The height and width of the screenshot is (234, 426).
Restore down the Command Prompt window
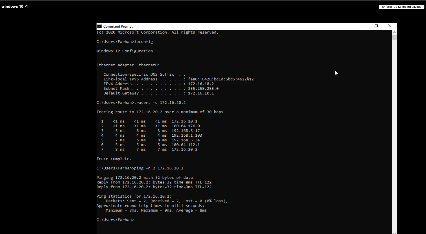376,26
